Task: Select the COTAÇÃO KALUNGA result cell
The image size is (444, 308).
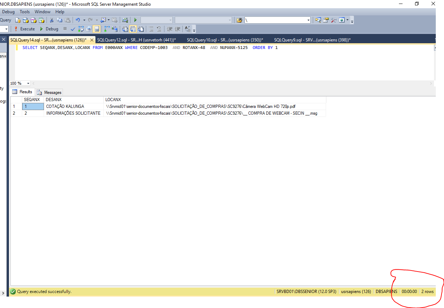Action: click(65, 106)
